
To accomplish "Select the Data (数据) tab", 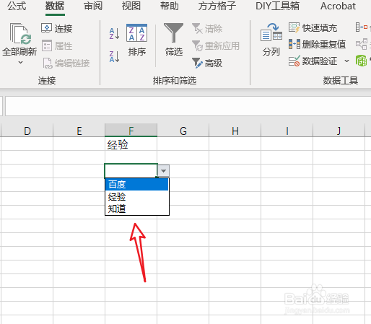I will 55,6.
